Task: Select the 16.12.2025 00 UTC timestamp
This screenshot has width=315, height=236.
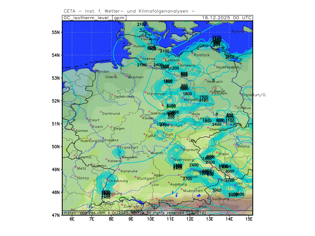Action: (226, 18)
